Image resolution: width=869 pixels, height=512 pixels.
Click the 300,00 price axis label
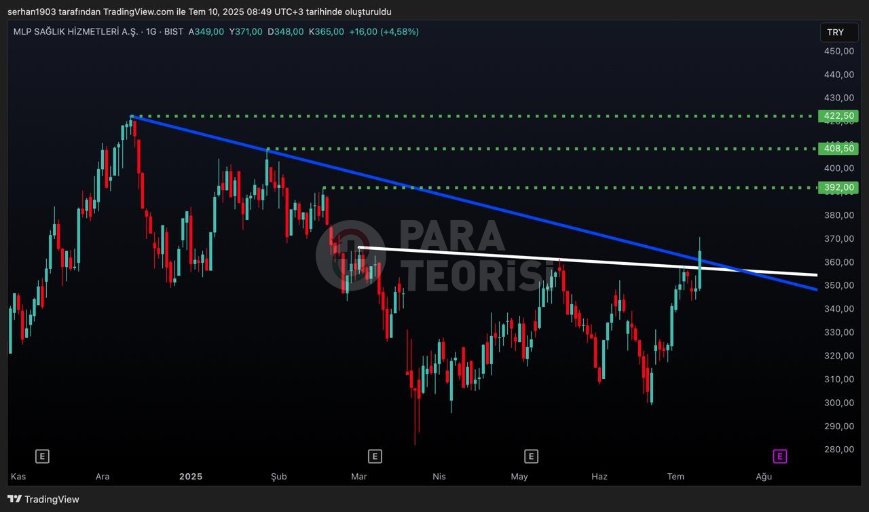click(x=839, y=403)
